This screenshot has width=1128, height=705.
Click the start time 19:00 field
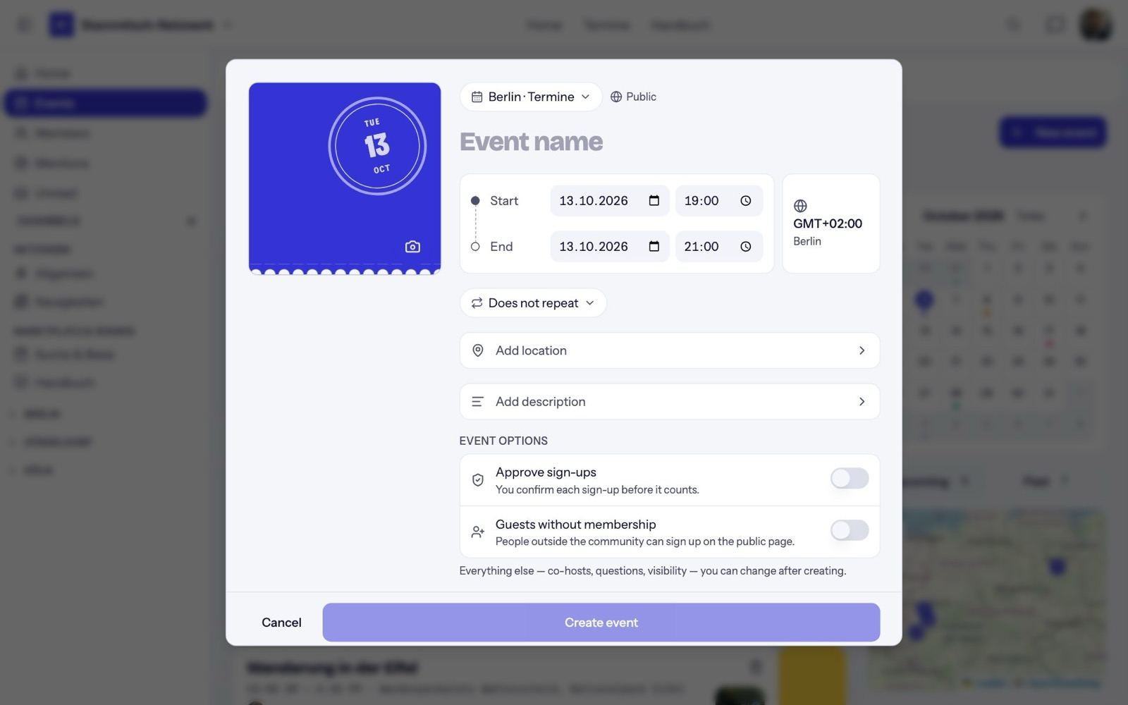point(719,201)
